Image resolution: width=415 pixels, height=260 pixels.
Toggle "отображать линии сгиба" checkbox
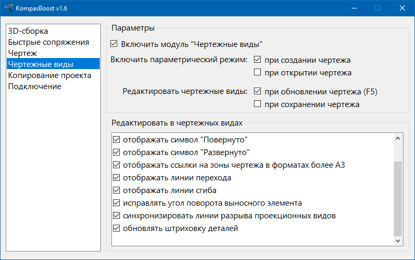[117, 191]
